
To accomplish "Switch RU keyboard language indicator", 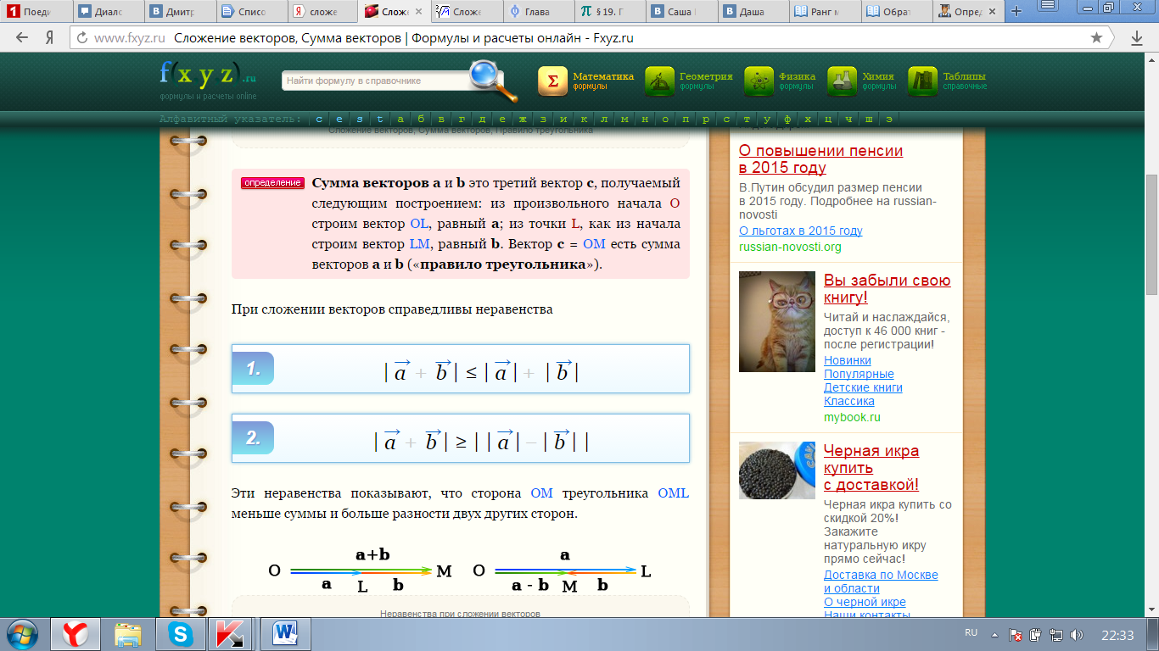I will click(x=971, y=633).
